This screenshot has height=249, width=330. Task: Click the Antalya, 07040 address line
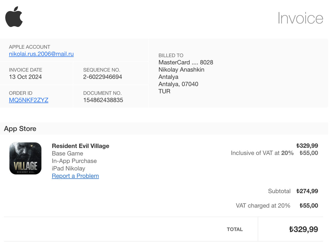(x=178, y=84)
